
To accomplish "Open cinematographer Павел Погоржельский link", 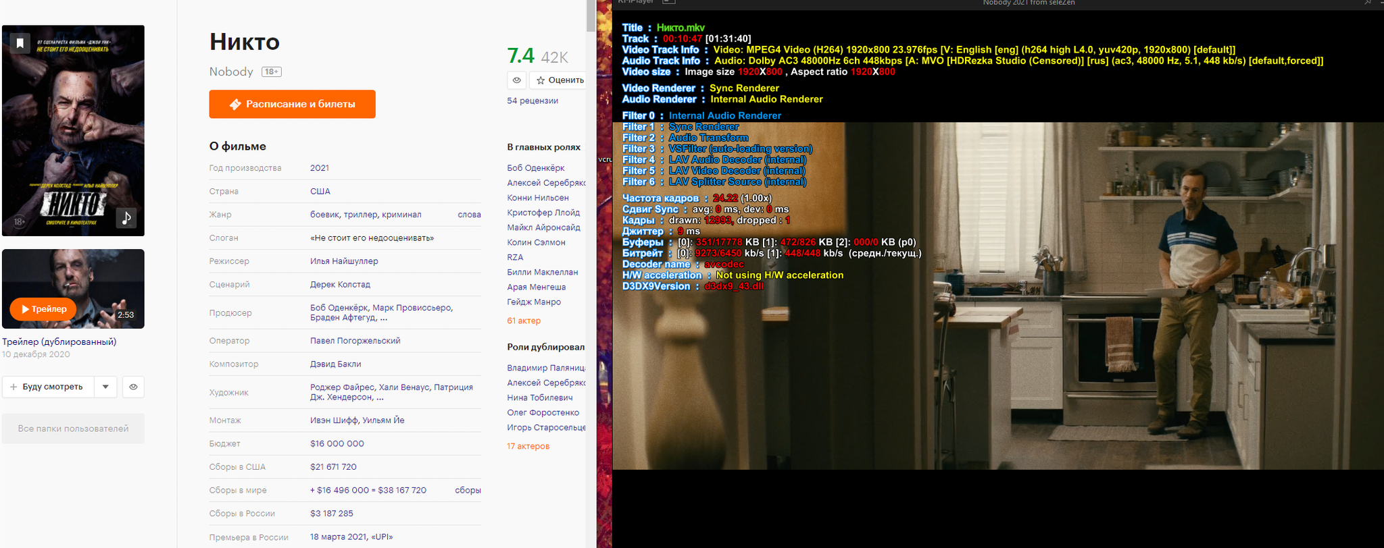I will (x=355, y=341).
